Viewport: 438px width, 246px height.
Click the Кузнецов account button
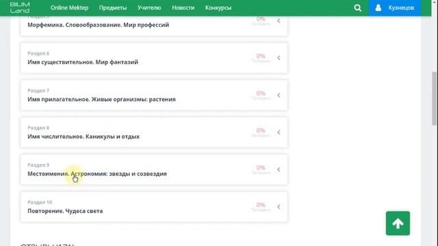(x=395, y=8)
